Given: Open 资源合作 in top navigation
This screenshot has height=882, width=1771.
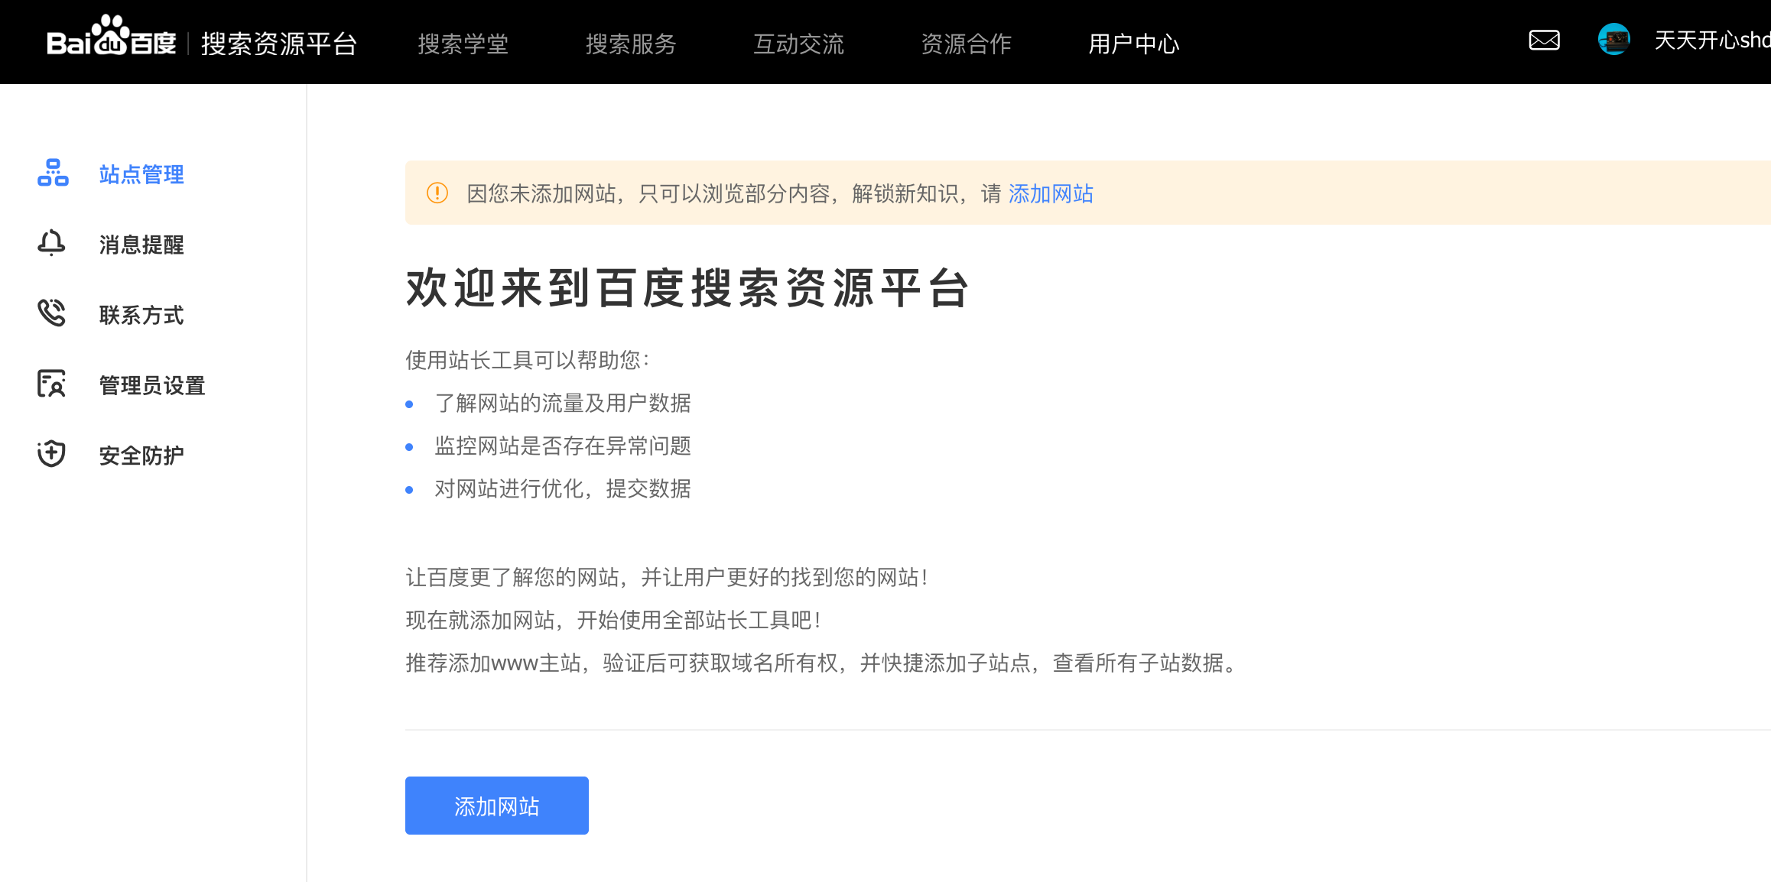Looking at the screenshot, I should click(x=966, y=44).
